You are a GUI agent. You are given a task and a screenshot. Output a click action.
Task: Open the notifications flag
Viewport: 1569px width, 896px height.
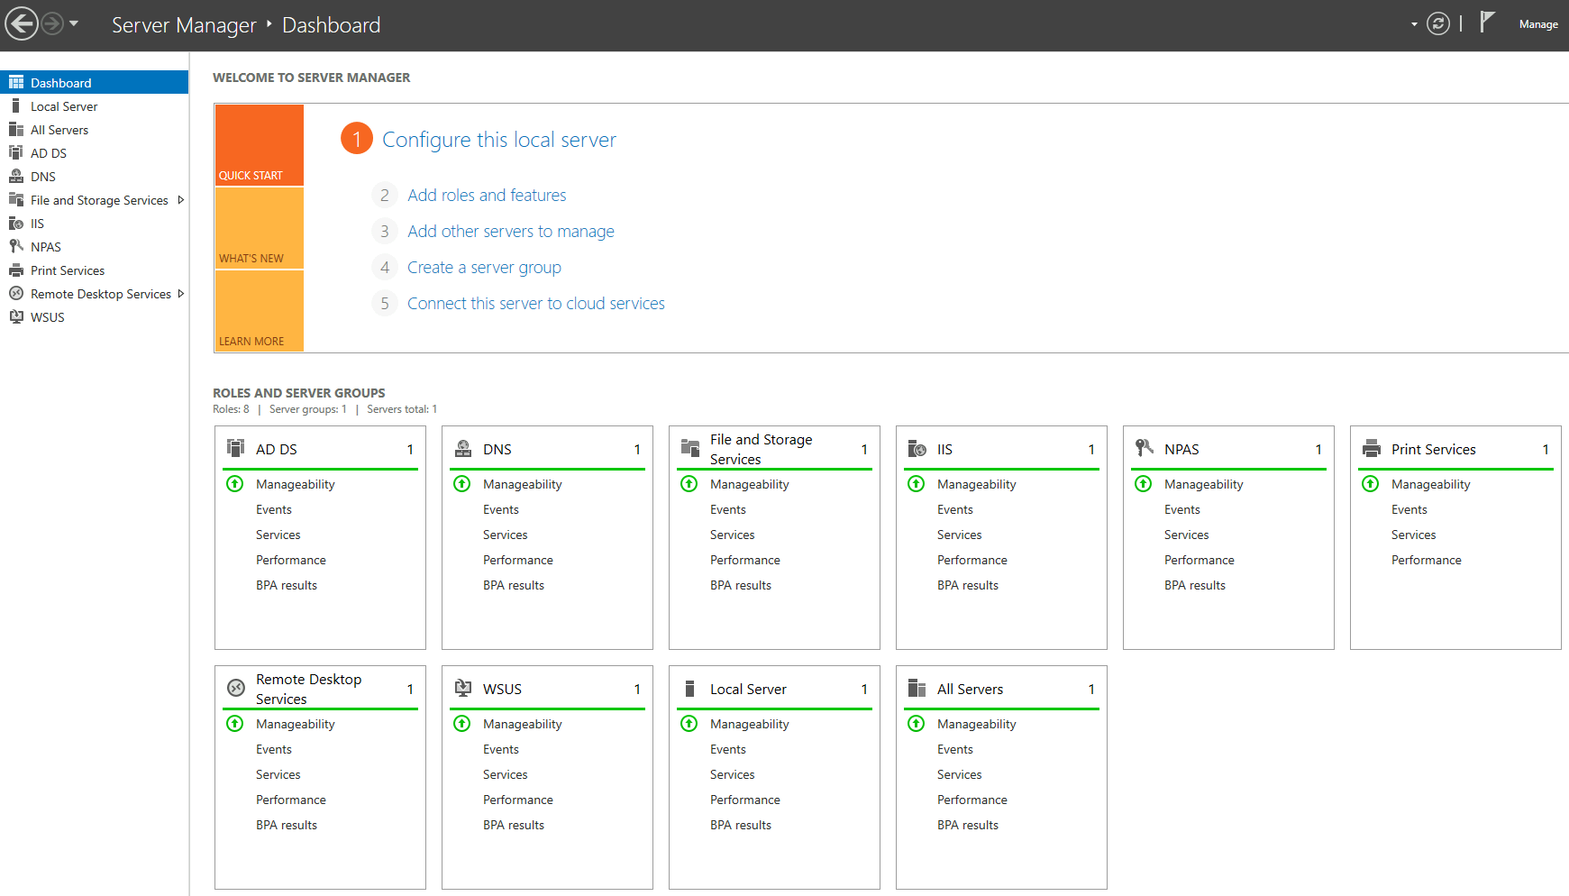point(1488,23)
